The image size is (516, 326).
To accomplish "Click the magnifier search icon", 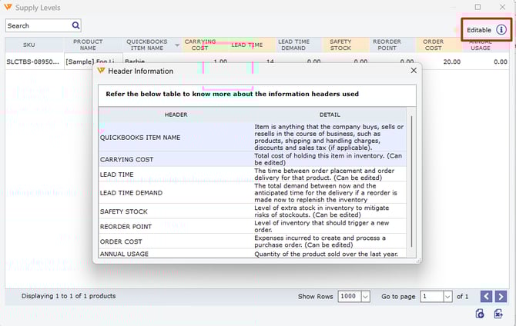I will [75, 25].
